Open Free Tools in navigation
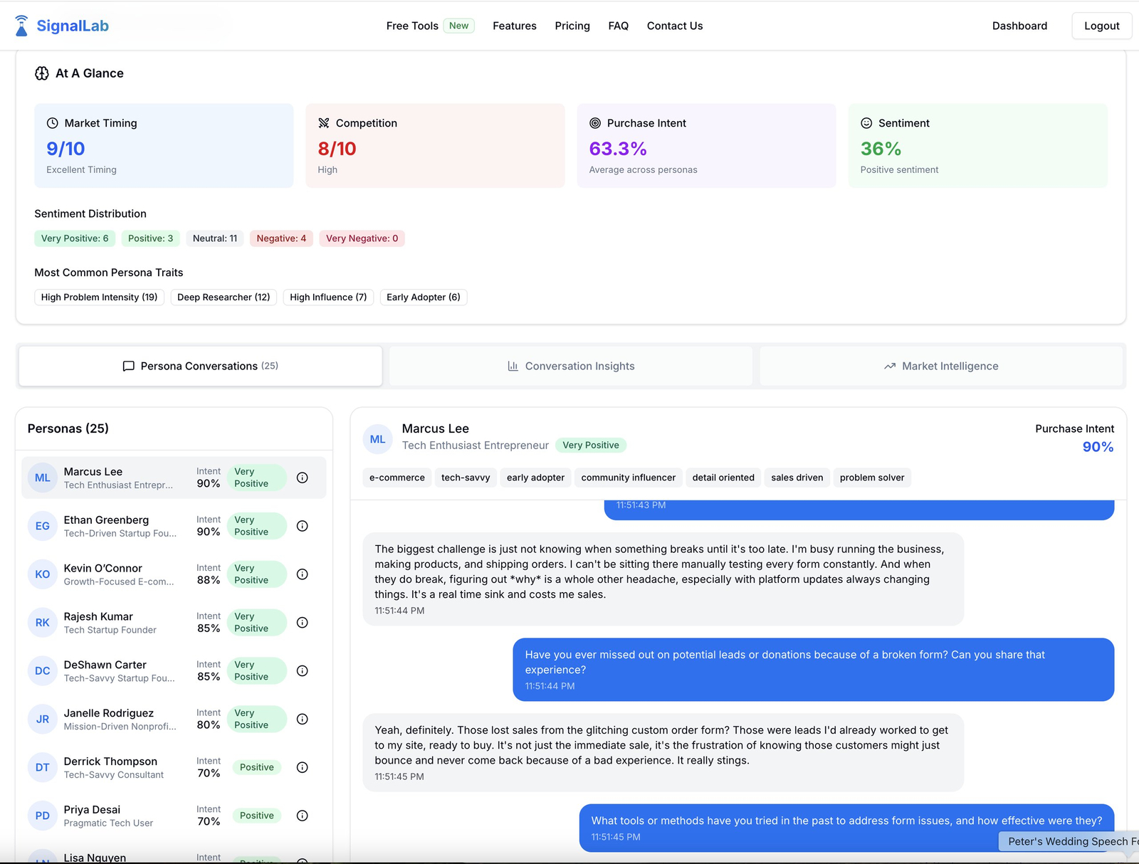This screenshot has width=1139, height=864. pos(412,26)
